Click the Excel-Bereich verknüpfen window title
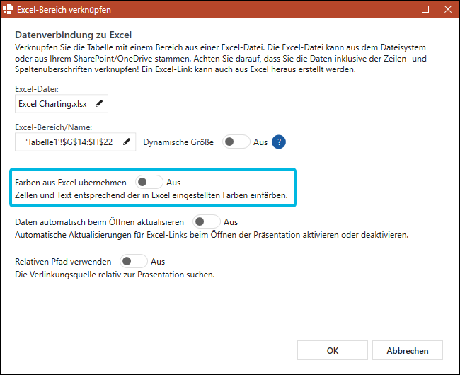Viewport: 460px width, 375px height. point(64,10)
